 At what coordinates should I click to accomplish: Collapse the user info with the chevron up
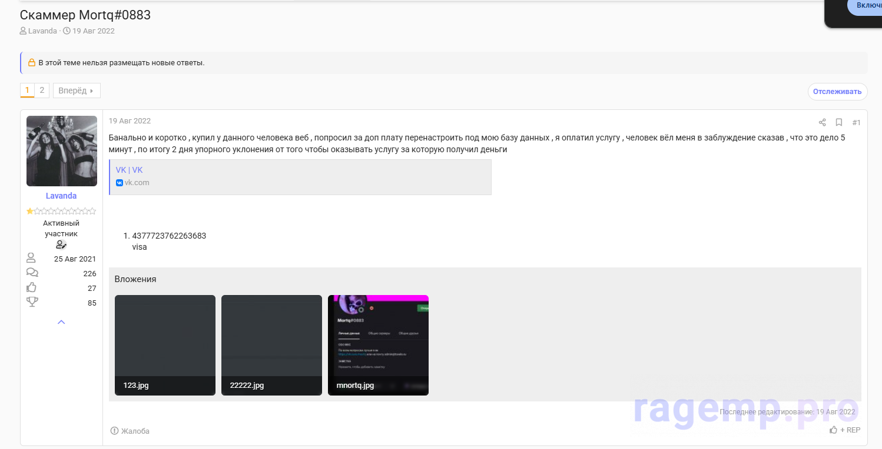(61, 322)
